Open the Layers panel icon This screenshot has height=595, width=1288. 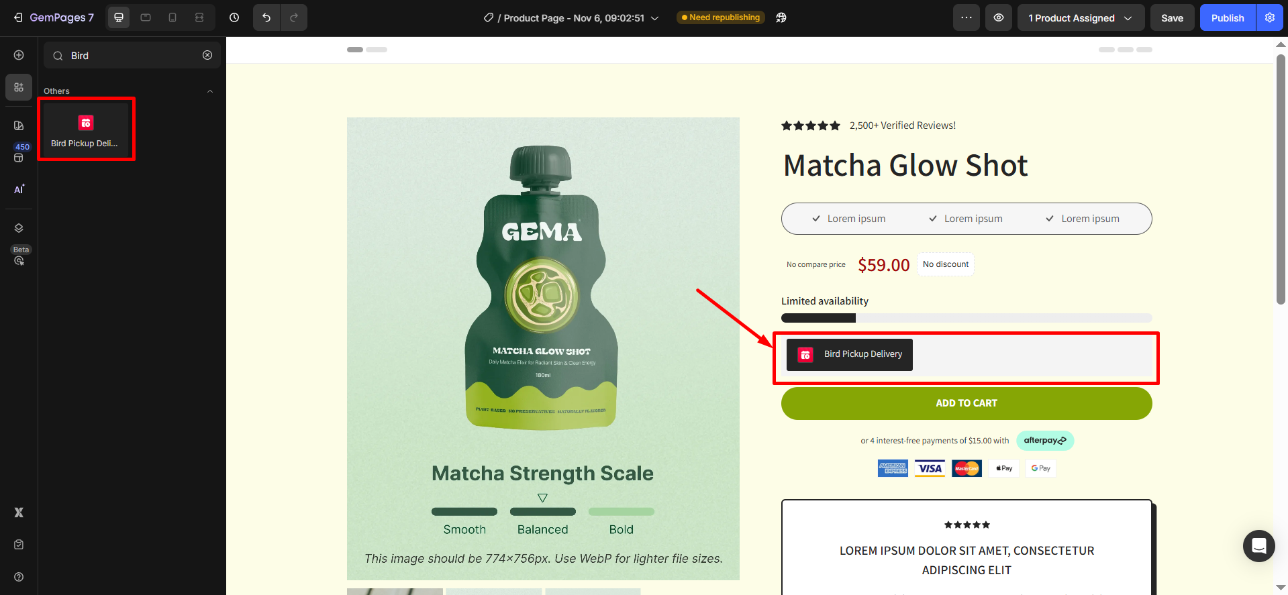tap(19, 228)
